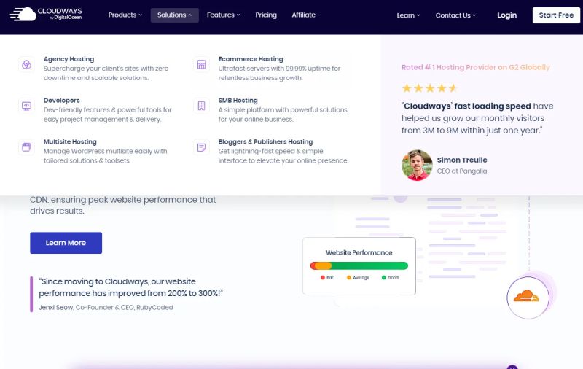The image size is (583, 369).
Task: Collapse the Solutions dropdown menu
Action: [x=174, y=15]
